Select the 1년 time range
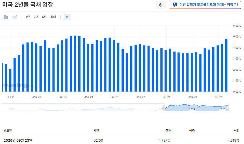The height and width of the screenshot is (144, 244). 28,17
